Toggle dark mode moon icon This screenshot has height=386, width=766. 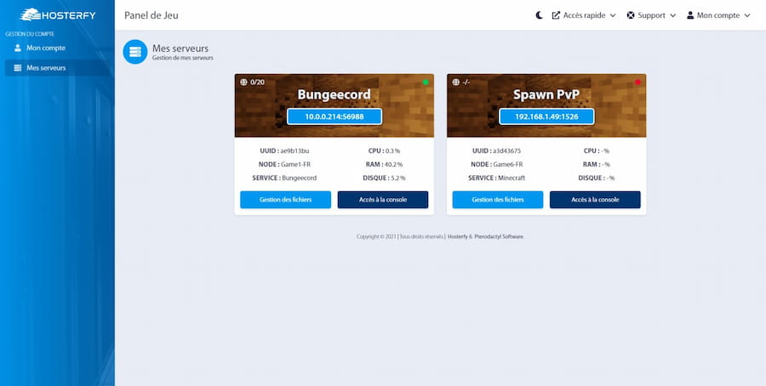[x=539, y=15]
